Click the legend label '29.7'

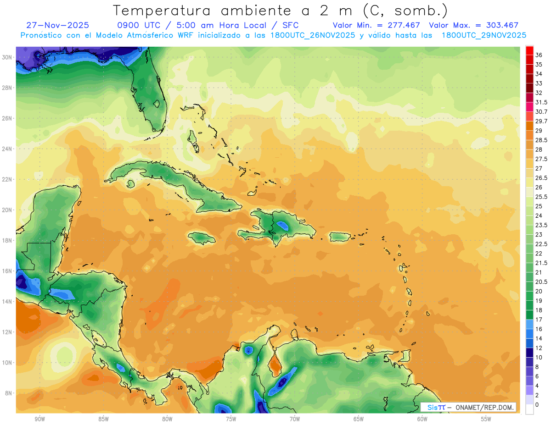click(x=541, y=121)
